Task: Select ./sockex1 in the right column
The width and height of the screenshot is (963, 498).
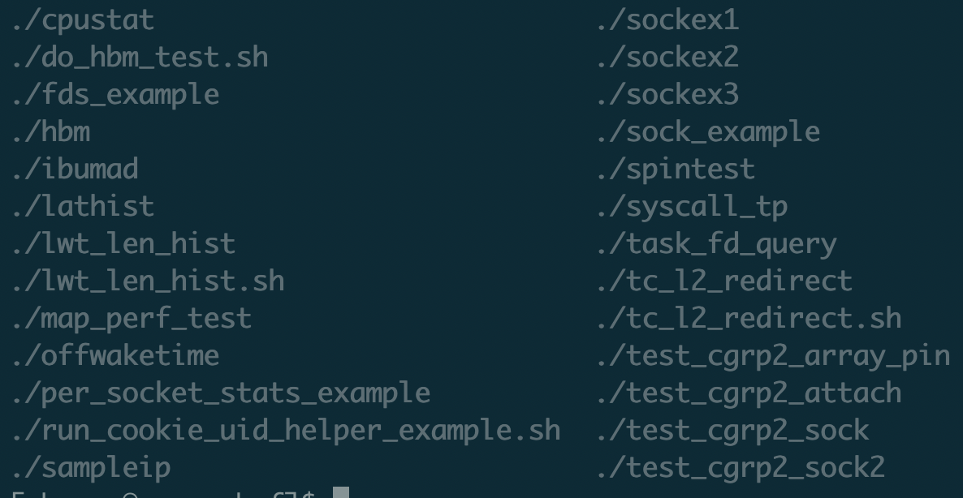Action: point(667,20)
